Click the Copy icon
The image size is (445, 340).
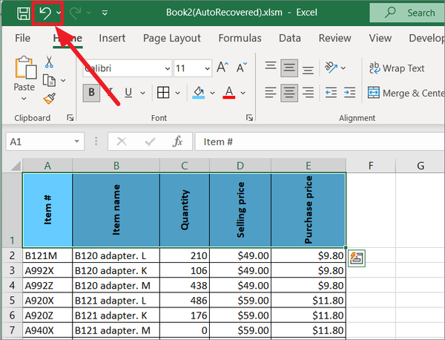[x=50, y=80]
